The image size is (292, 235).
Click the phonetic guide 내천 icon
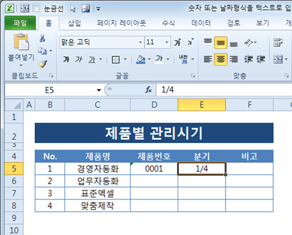(183, 59)
